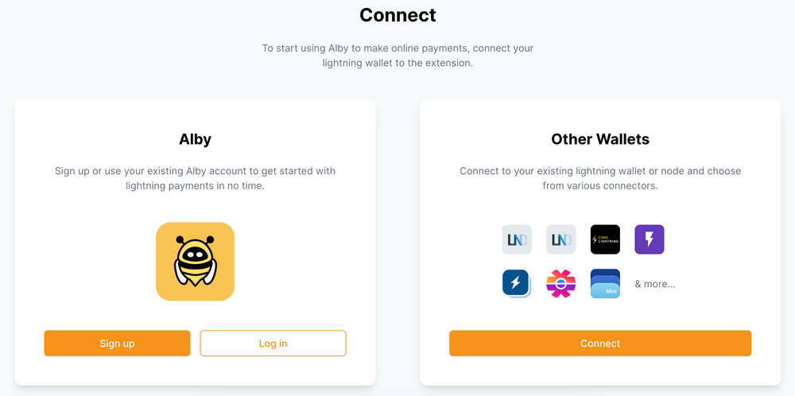Screen dimensions: 795x396
Task: Click the Log in button
Action: point(273,344)
